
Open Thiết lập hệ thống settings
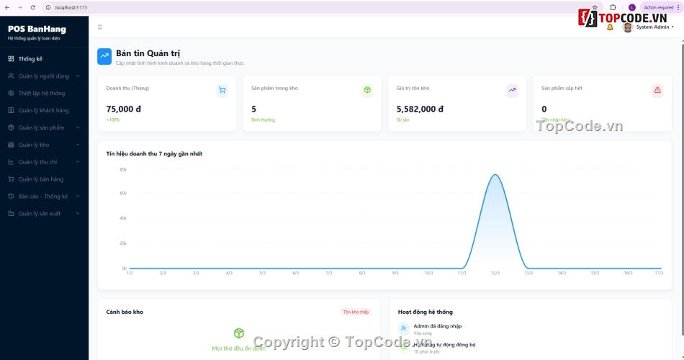pyautogui.click(x=41, y=93)
